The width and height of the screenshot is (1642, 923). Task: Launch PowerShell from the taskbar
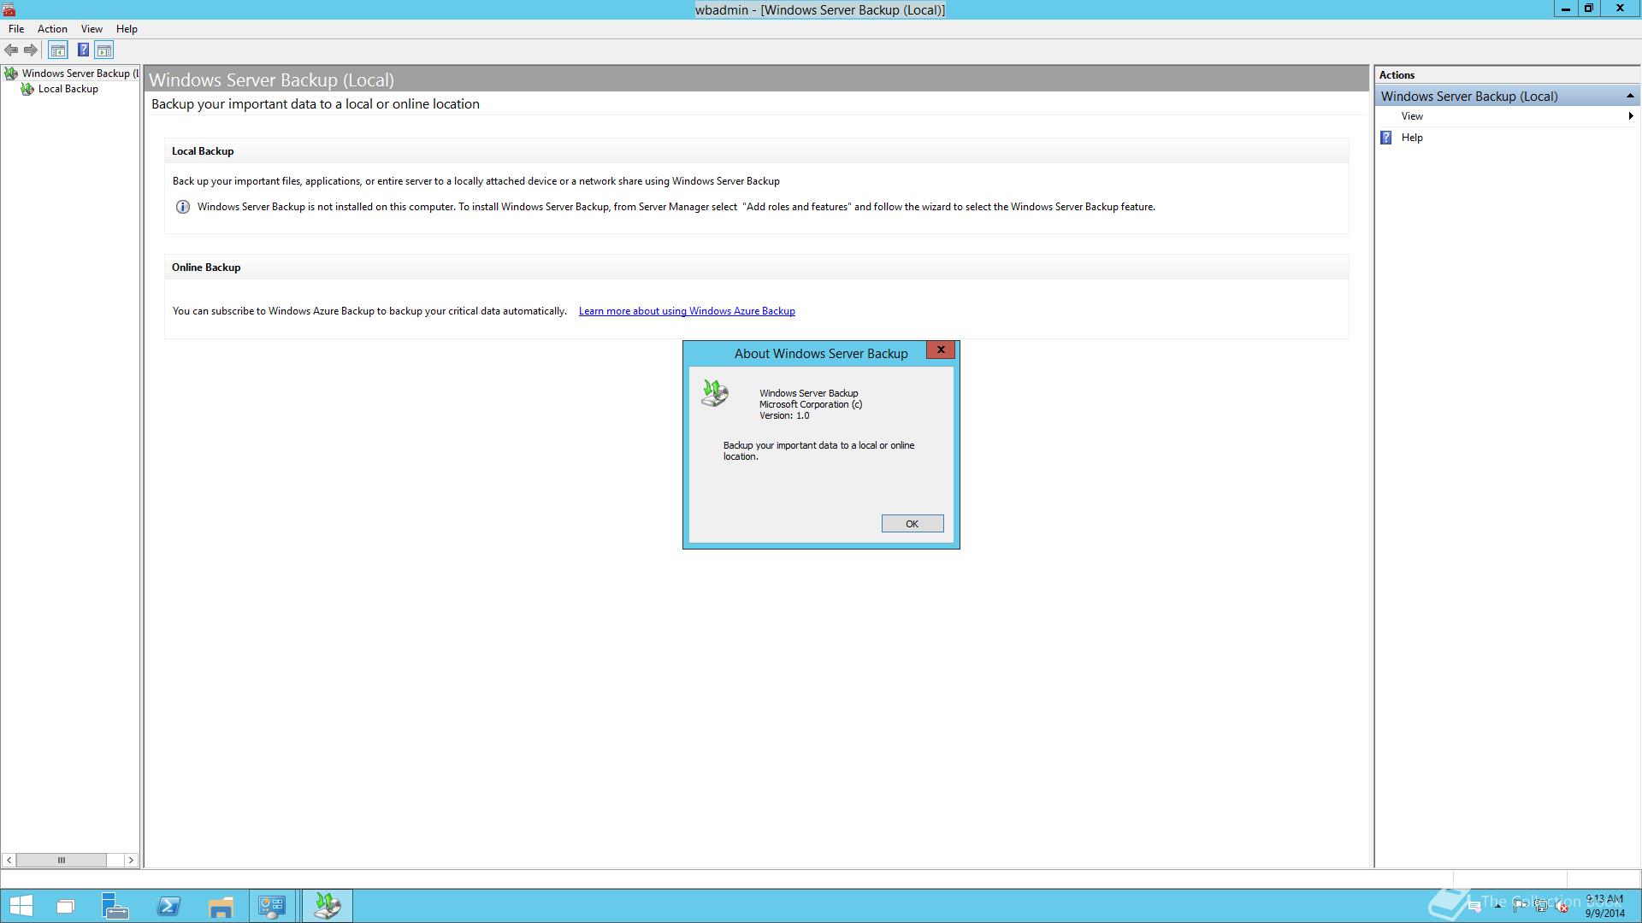tap(168, 906)
